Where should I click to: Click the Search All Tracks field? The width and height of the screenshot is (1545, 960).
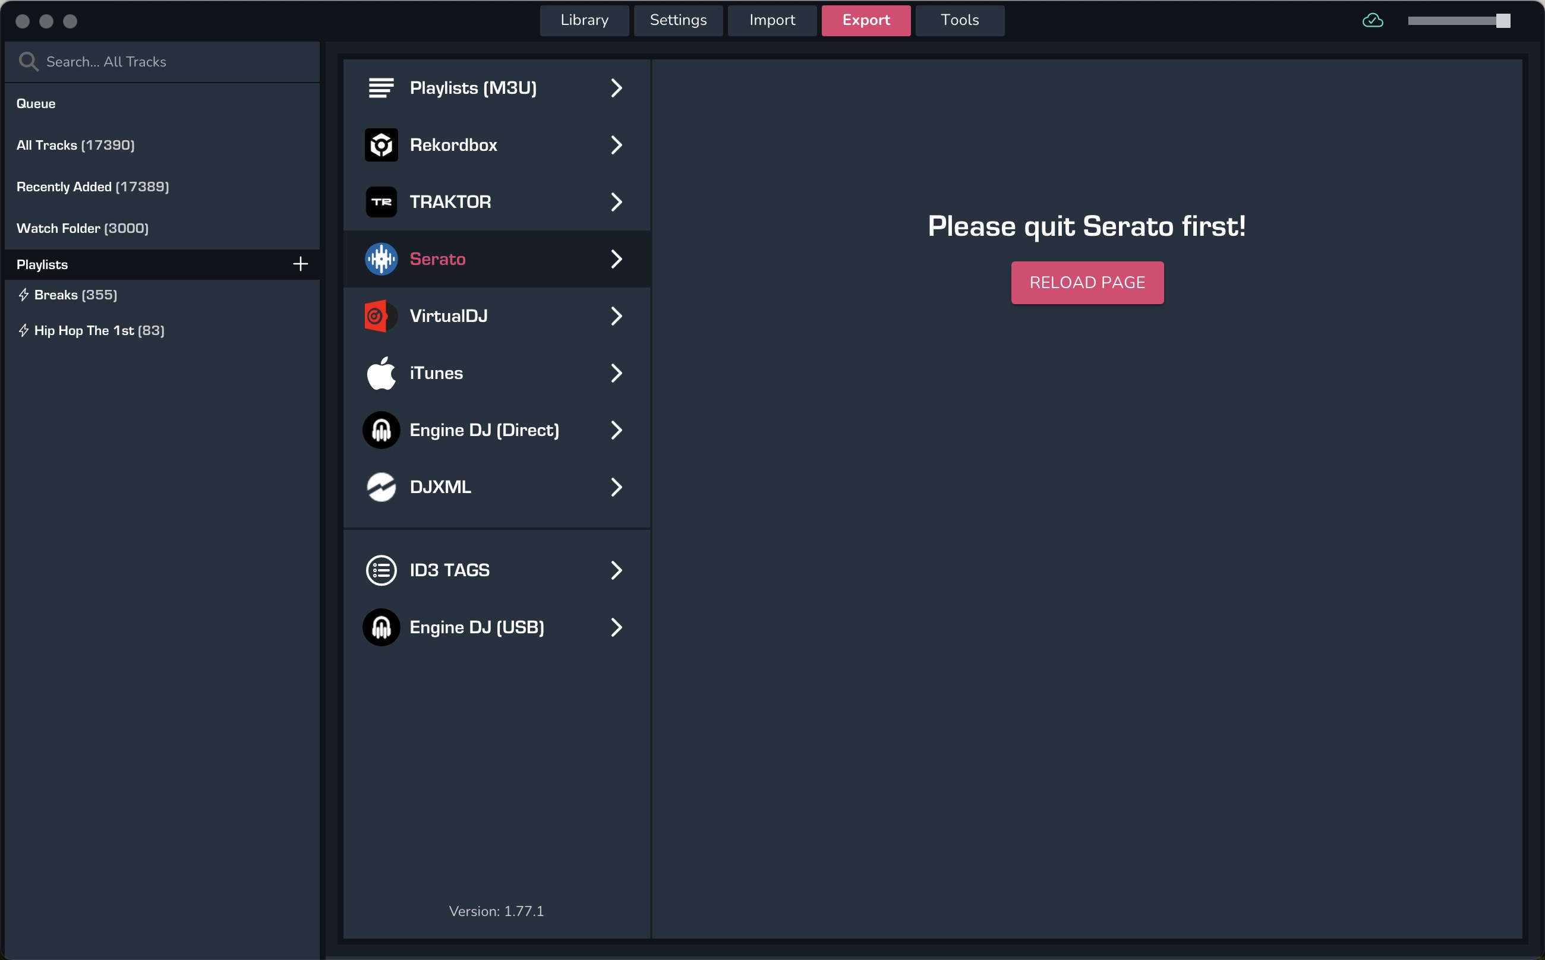coord(172,62)
